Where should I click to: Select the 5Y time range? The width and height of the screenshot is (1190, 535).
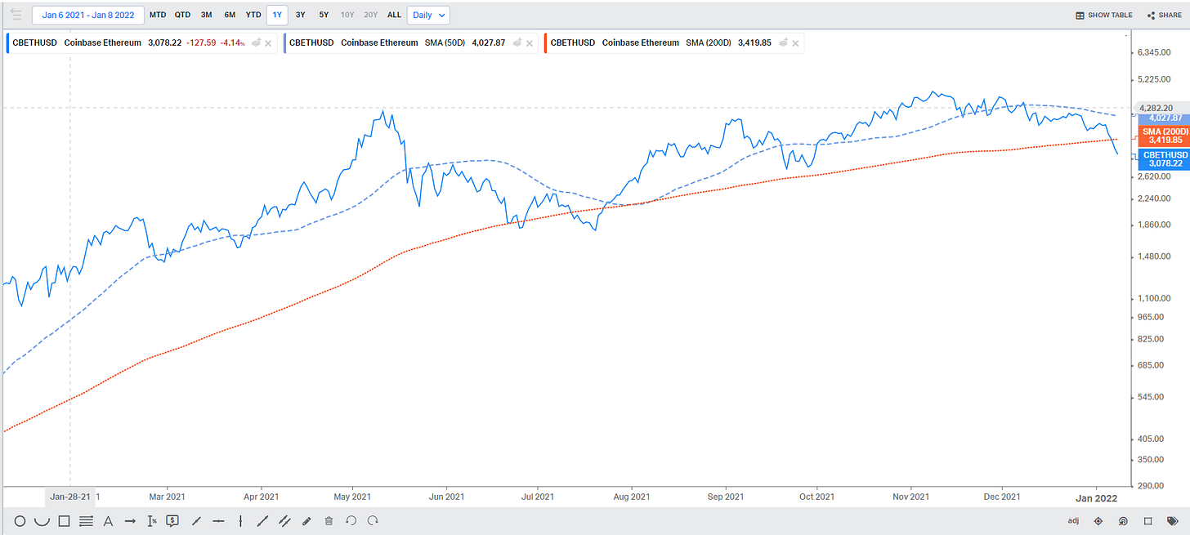[x=324, y=15]
